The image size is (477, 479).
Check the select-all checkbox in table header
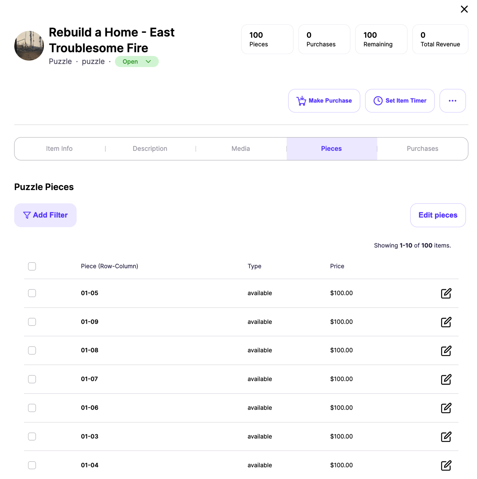click(32, 266)
